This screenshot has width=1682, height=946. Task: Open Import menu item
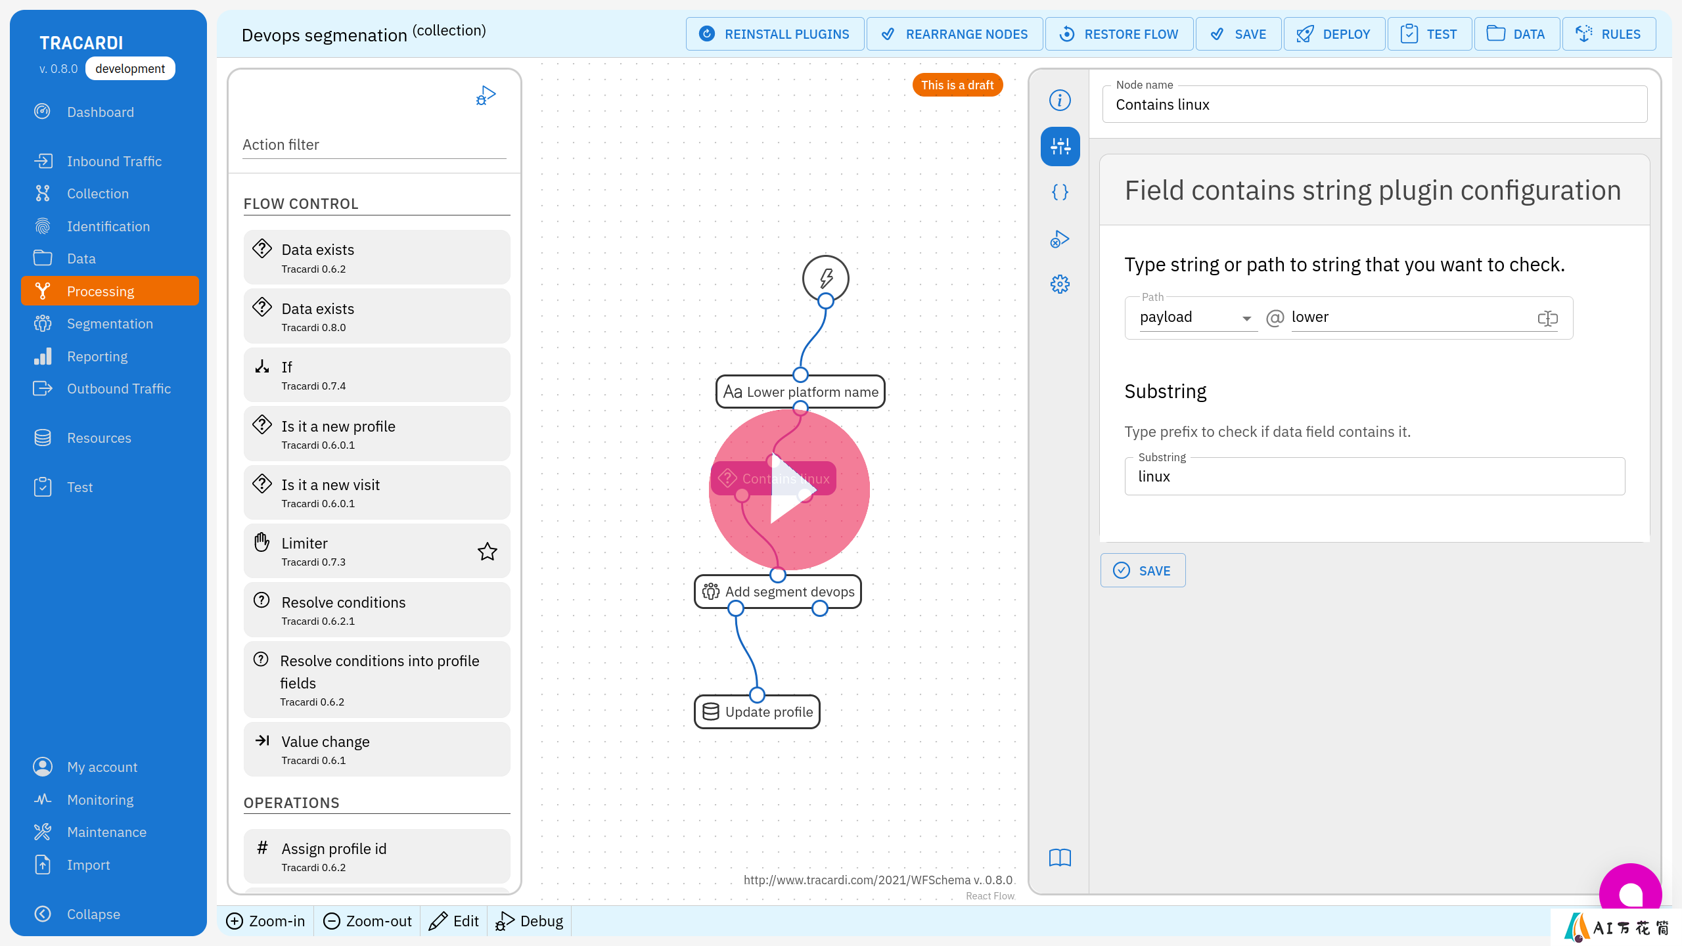[110, 865]
